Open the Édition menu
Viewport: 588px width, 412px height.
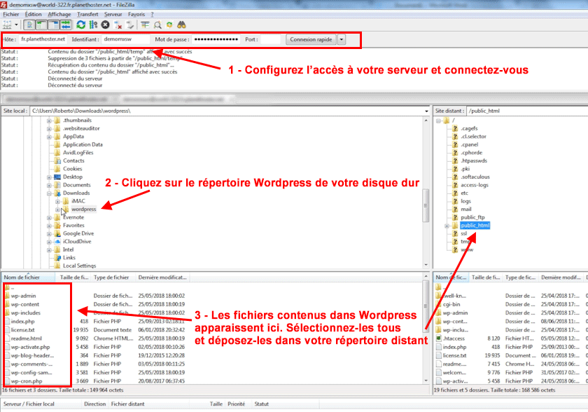(34, 14)
